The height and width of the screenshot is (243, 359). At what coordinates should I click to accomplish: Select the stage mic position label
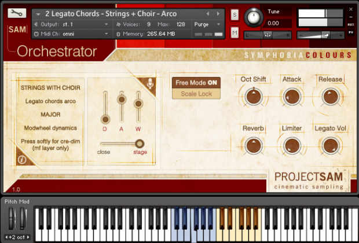[x=140, y=152]
